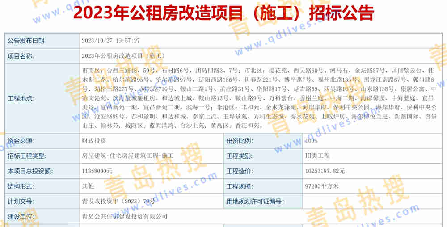Viewport: 447px width, 227px height.
Task: Select the 项目名称 label cell
Action: pyautogui.click(x=42, y=56)
